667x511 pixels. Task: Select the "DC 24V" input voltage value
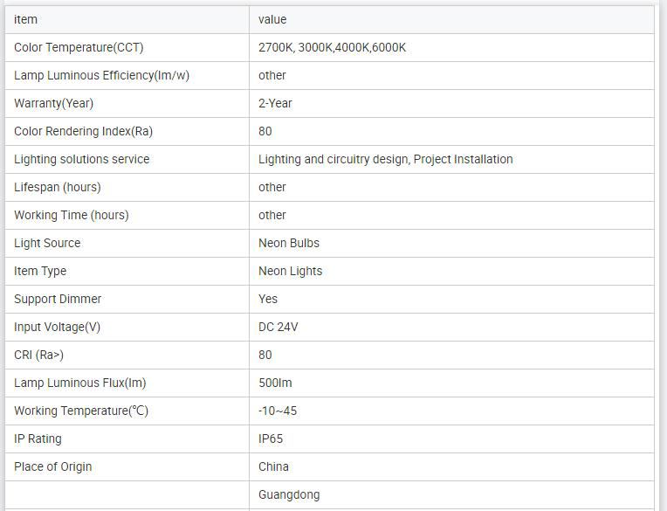[x=278, y=328]
